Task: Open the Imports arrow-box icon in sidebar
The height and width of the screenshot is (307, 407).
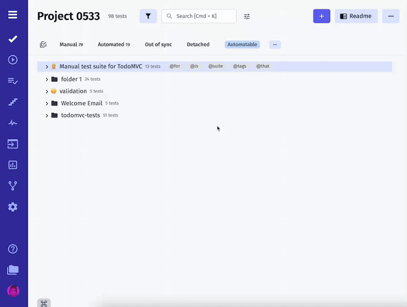Action: click(x=13, y=144)
